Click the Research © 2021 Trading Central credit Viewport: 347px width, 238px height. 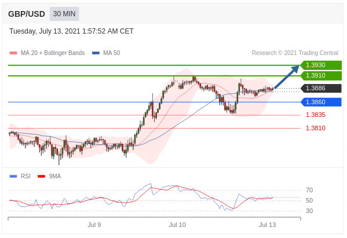click(295, 53)
